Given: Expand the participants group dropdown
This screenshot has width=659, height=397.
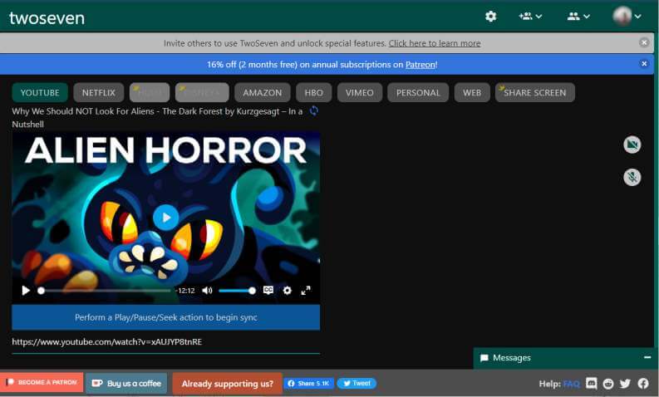Looking at the screenshot, I should (578, 17).
